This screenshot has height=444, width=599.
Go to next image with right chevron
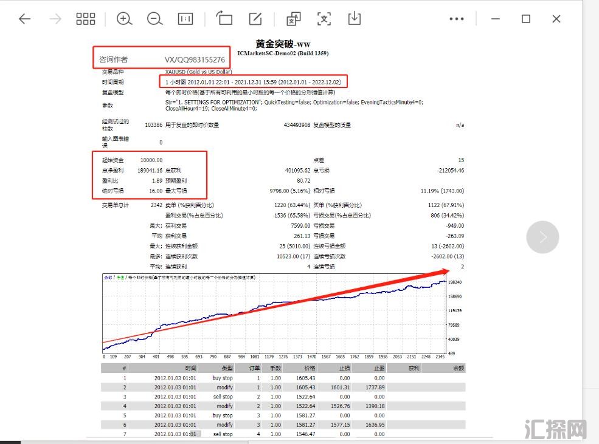pyautogui.click(x=542, y=237)
